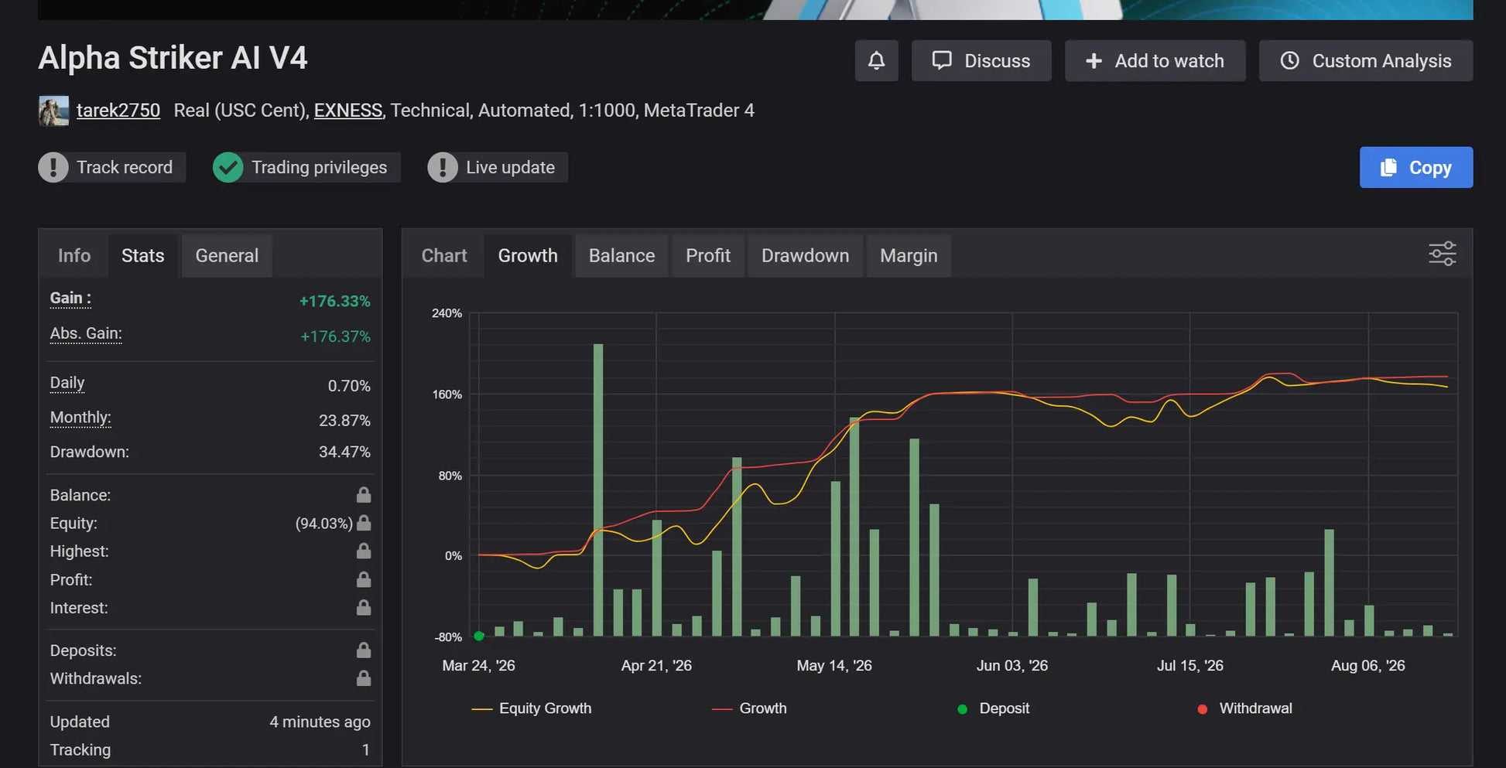Select the Margin chart tab
The height and width of the screenshot is (768, 1506).
click(909, 256)
